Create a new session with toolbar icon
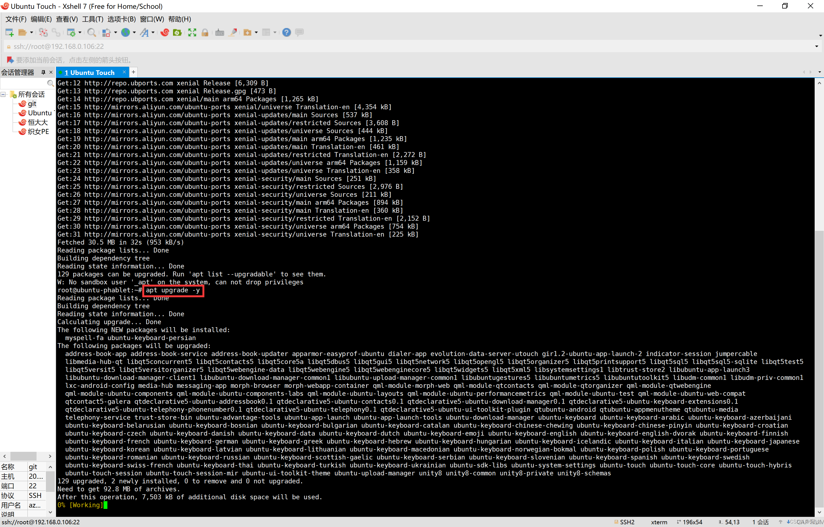The height and width of the screenshot is (527, 824). click(9, 32)
